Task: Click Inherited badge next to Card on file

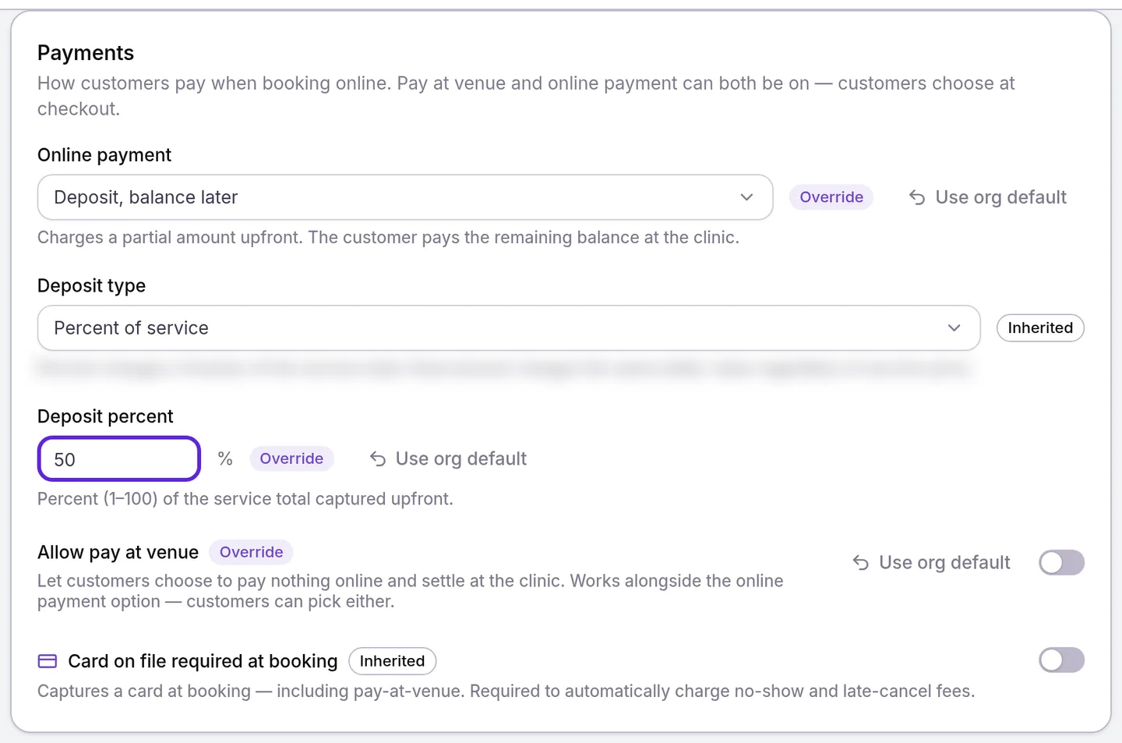Action: click(x=392, y=661)
